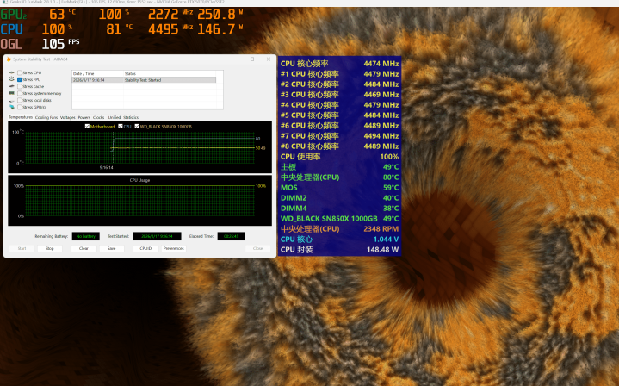Open the Voltages tab
Viewport: 619px width, 386px height.
68,116
